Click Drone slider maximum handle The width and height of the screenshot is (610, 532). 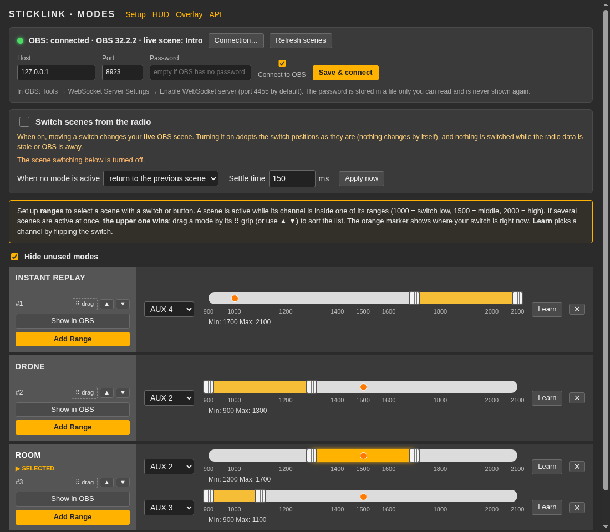click(312, 387)
